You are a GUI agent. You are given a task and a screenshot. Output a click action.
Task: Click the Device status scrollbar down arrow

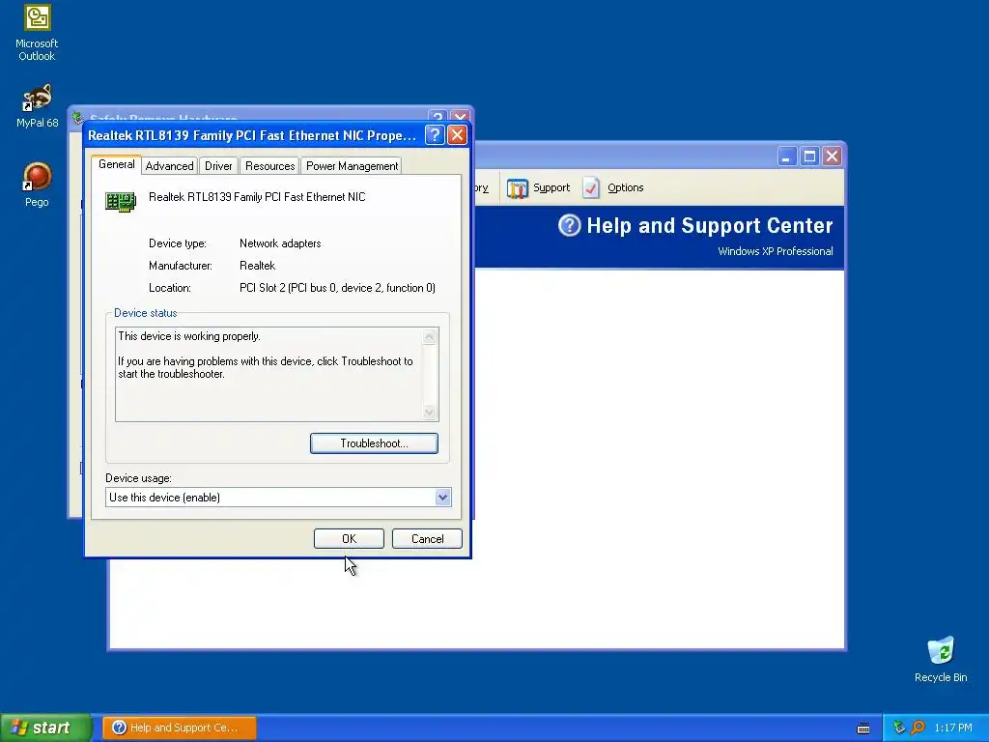[430, 412]
